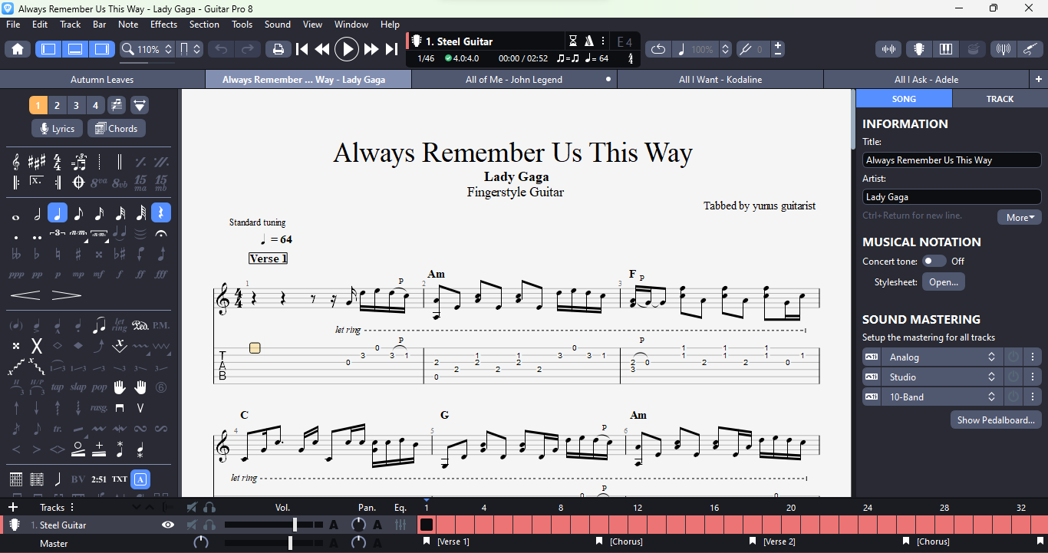Hide the Steel Guitar track

[168, 525]
